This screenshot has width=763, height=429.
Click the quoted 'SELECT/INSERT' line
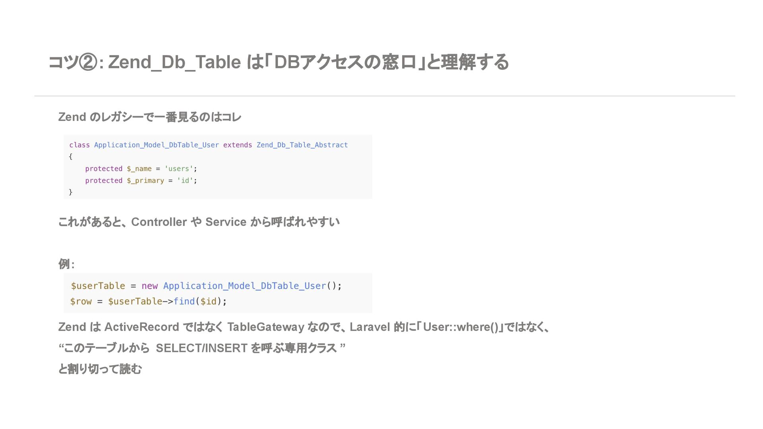(202, 348)
